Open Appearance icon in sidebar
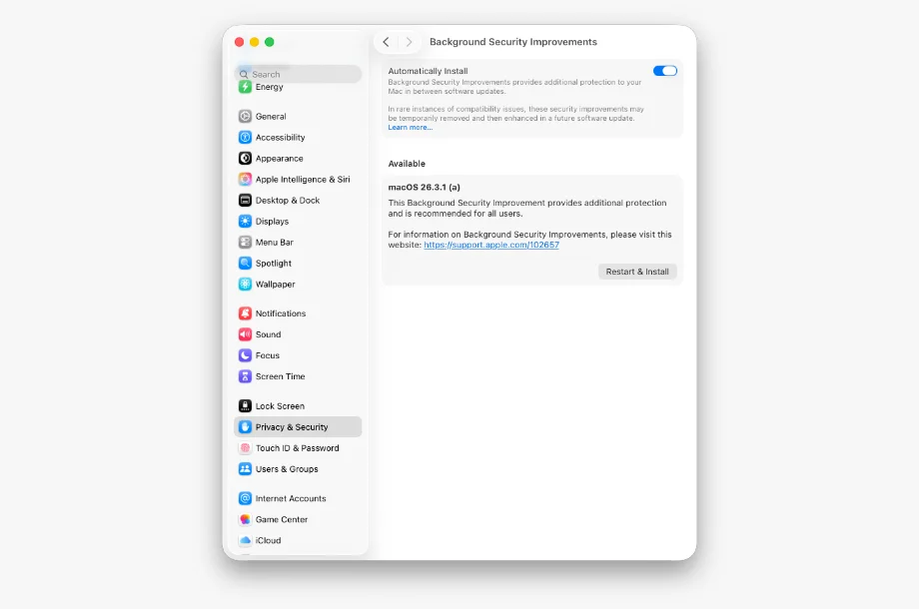Image resolution: width=919 pixels, height=609 pixels. point(245,159)
